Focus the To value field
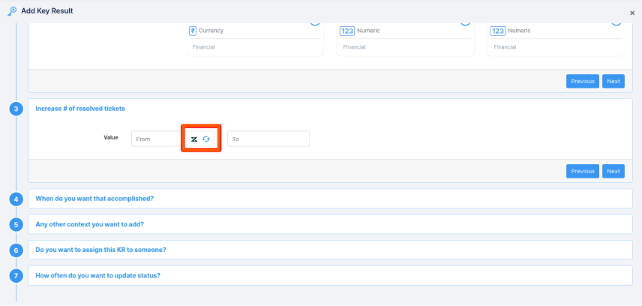 coord(268,139)
